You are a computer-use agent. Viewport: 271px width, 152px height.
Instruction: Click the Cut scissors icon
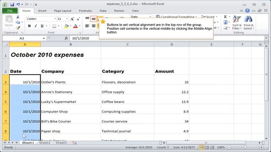18,17
